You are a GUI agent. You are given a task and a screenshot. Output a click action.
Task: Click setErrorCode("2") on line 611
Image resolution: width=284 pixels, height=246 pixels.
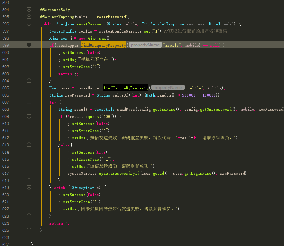pos(91,131)
